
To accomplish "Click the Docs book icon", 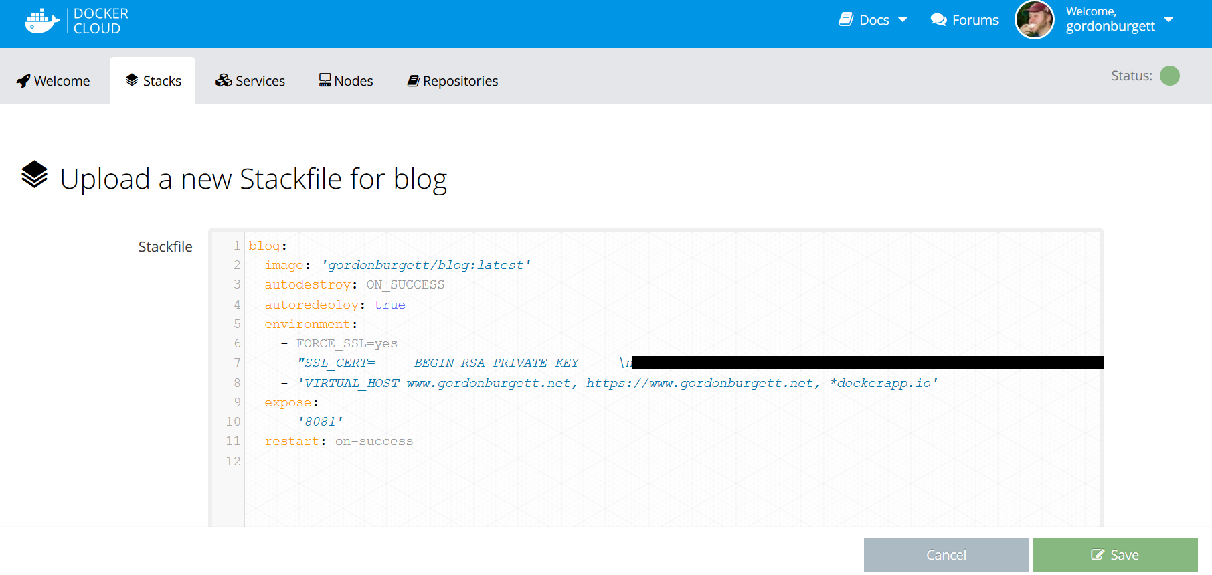I will pos(846,19).
